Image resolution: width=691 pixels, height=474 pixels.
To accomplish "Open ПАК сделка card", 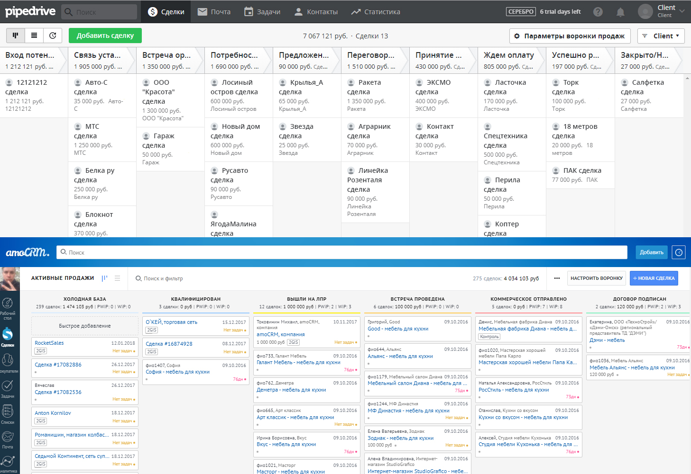I will click(x=580, y=175).
